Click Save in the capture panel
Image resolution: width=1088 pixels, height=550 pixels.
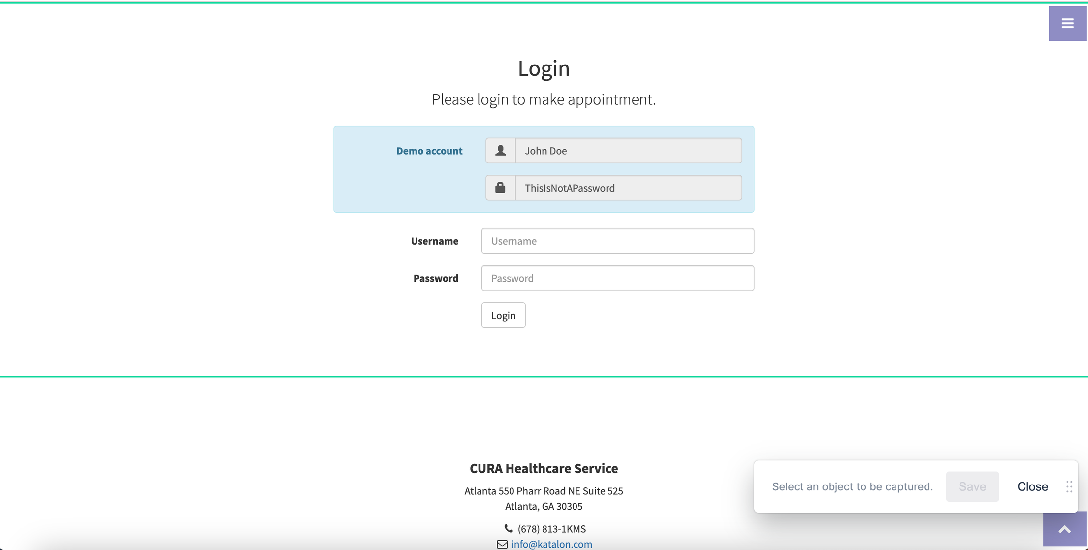point(972,486)
